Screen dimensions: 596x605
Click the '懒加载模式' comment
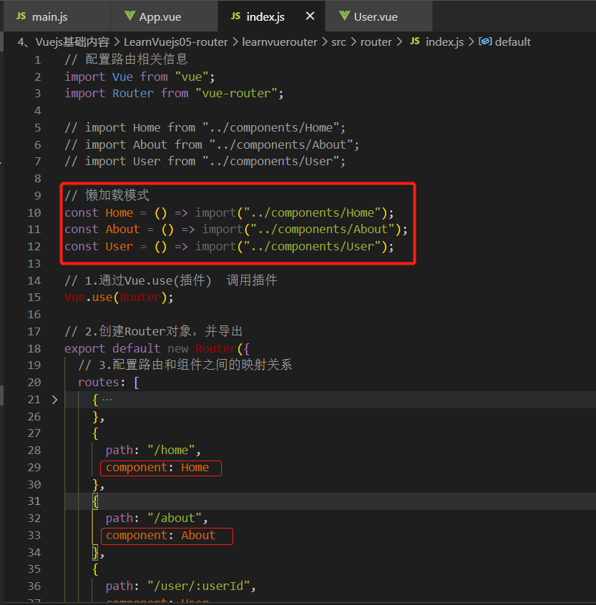[107, 195]
